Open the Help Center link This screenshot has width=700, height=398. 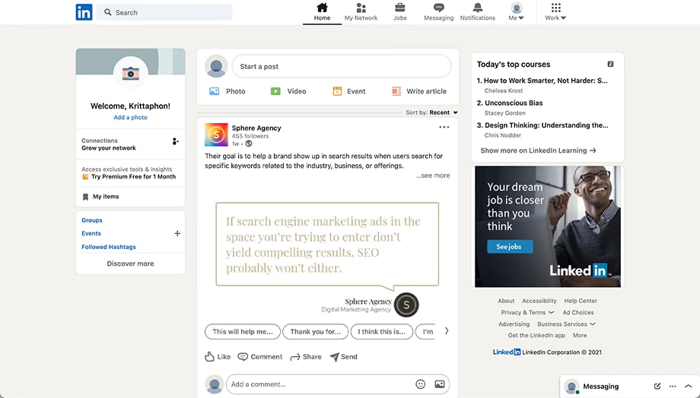pyautogui.click(x=581, y=301)
